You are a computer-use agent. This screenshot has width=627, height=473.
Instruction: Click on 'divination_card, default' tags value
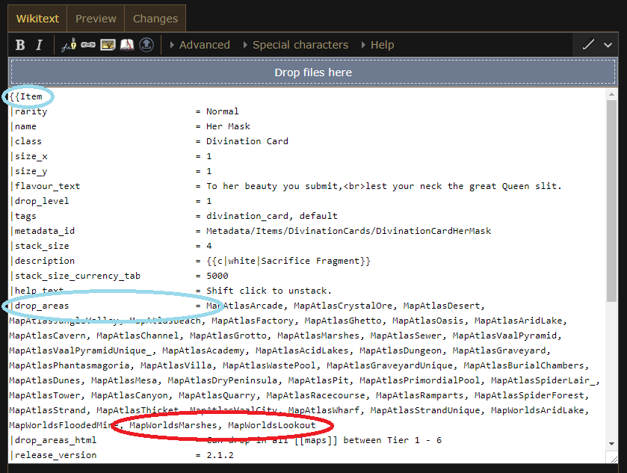[271, 216]
